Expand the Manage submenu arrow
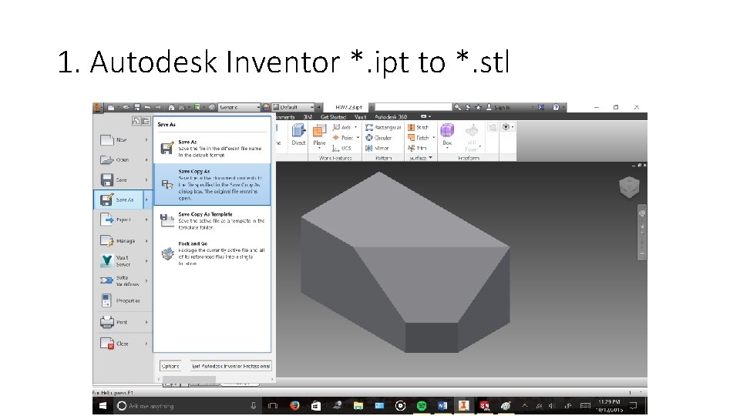The width and height of the screenshot is (740, 416). (x=146, y=240)
